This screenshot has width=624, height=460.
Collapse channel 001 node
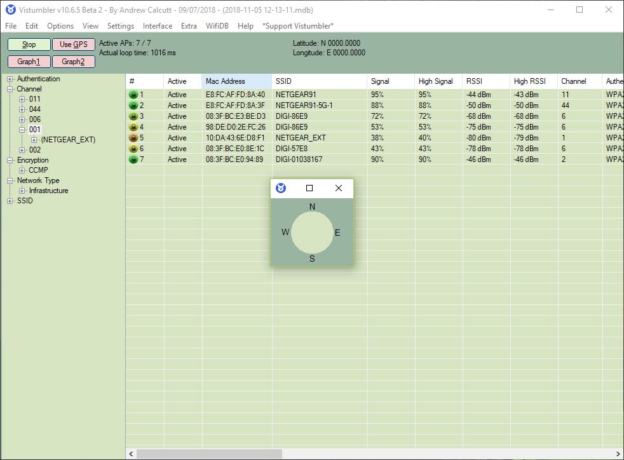pos(22,130)
